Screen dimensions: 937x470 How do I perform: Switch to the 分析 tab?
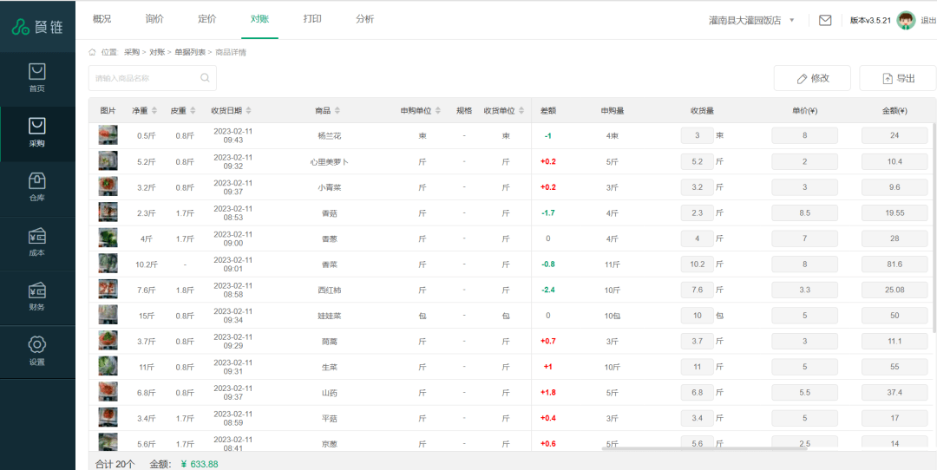pyautogui.click(x=365, y=19)
